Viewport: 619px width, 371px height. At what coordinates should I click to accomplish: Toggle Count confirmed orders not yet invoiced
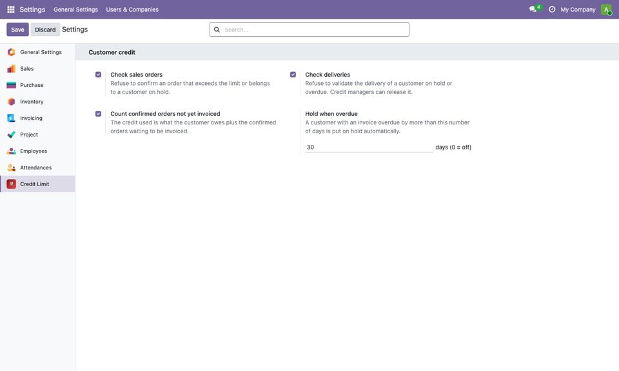tap(98, 113)
